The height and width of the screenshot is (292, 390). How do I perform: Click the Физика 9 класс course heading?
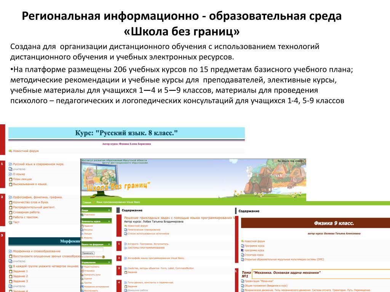coord(334,223)
